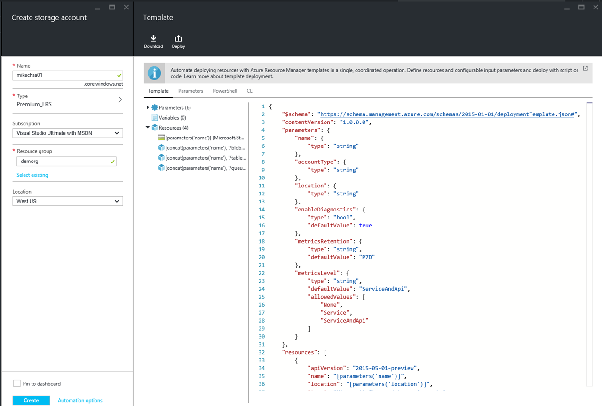This screenshot has width=602, height=406.
Task: Expand the Parameters (6) tree node
Action: [x=148, y=108]
